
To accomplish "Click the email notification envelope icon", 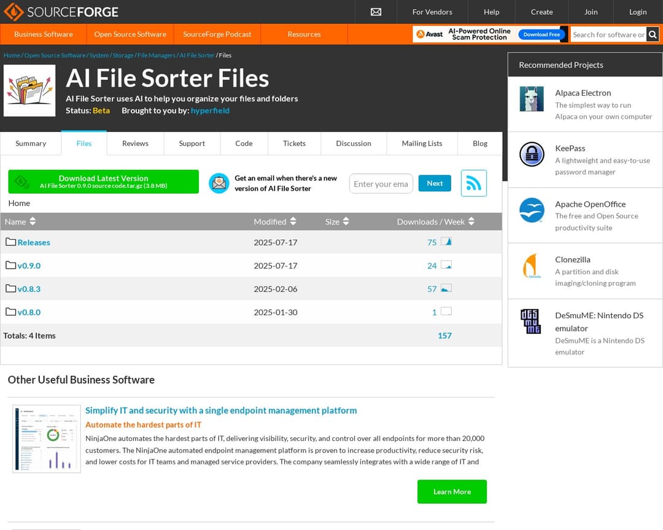I will tap(219, 183).
